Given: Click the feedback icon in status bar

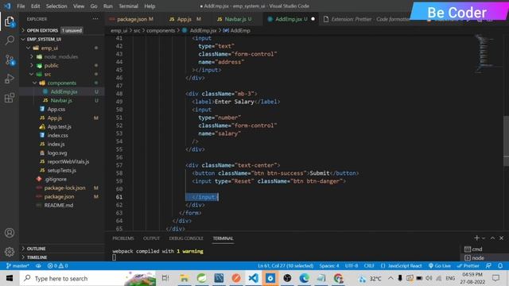Looking at the screenshot, I should pos(488,266).
